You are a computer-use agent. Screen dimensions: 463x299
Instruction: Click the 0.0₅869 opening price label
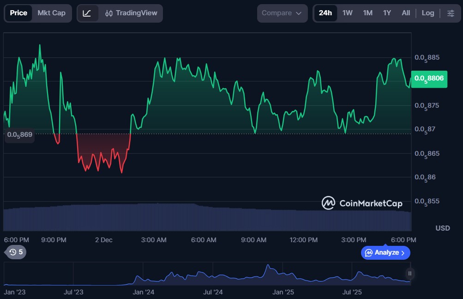(19, 134)
